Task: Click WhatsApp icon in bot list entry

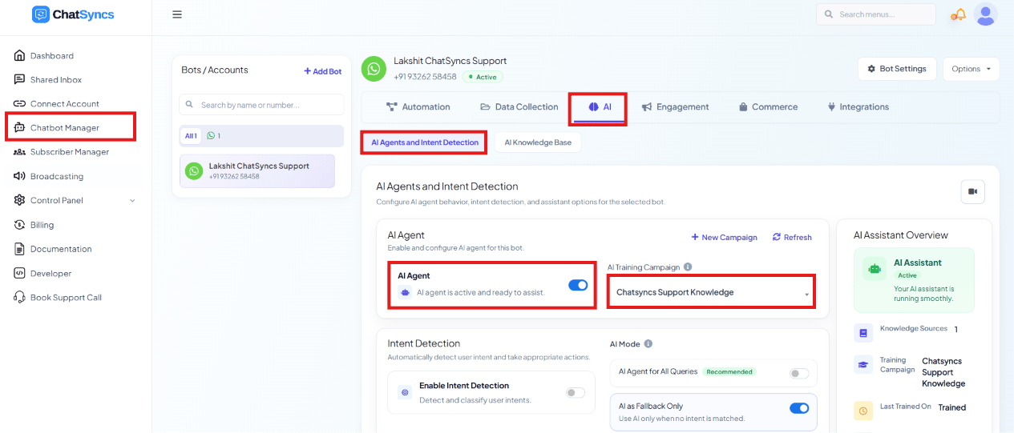Action: 194,170
